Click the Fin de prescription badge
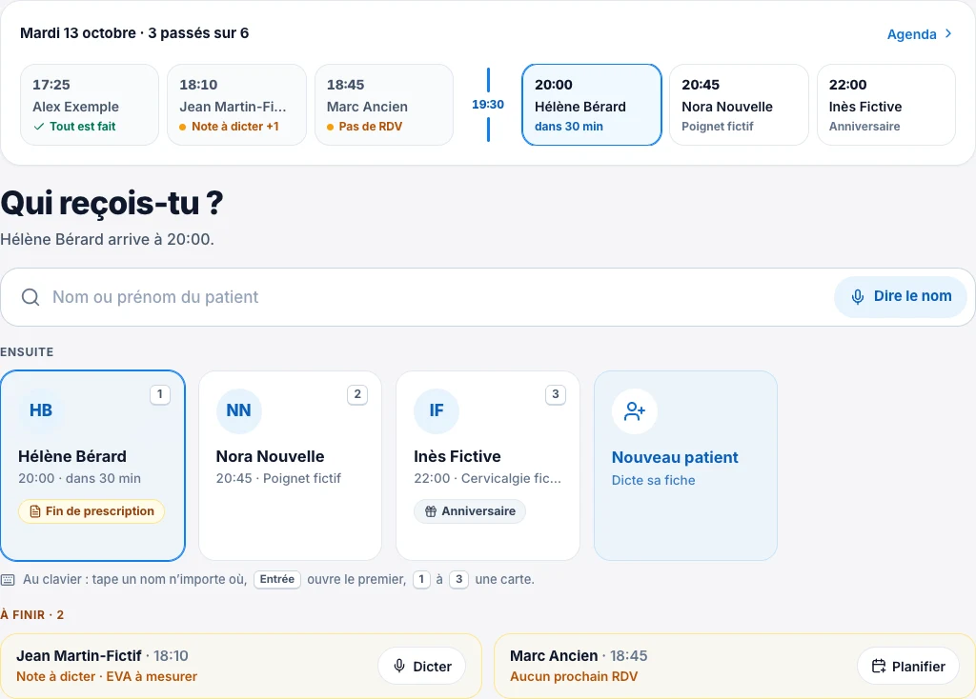This screenshot has width=976, height=699. click(x=91, y=511)
